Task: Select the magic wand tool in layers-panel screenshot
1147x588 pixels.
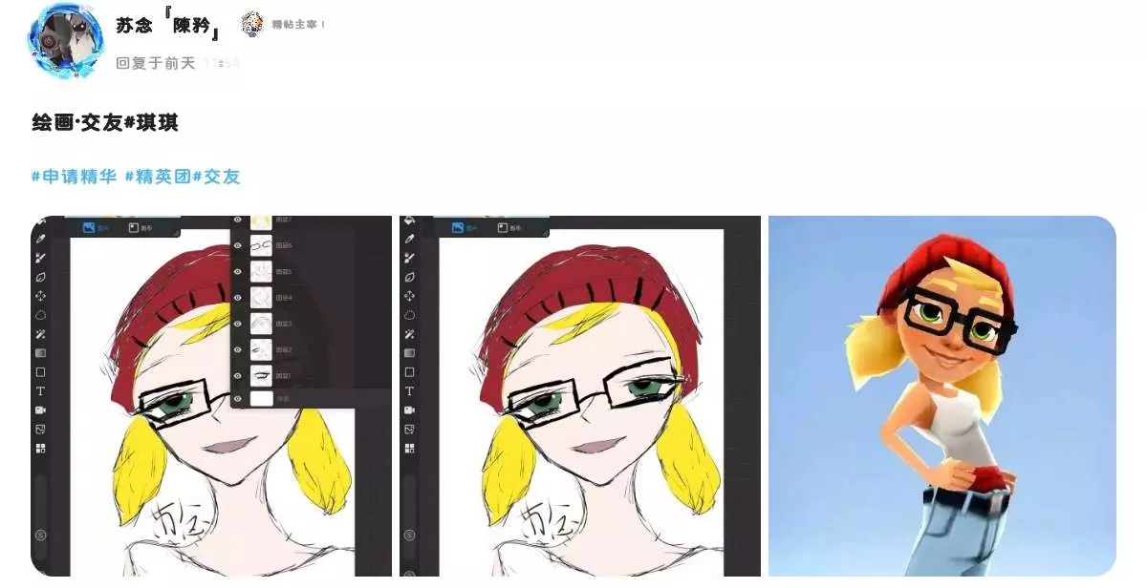Action: [41, 334]
